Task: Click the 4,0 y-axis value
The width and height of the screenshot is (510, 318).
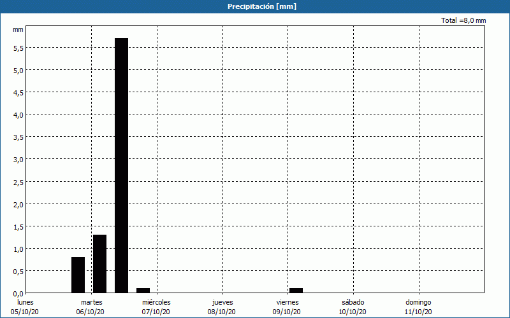Action: (x=18, y=115)
